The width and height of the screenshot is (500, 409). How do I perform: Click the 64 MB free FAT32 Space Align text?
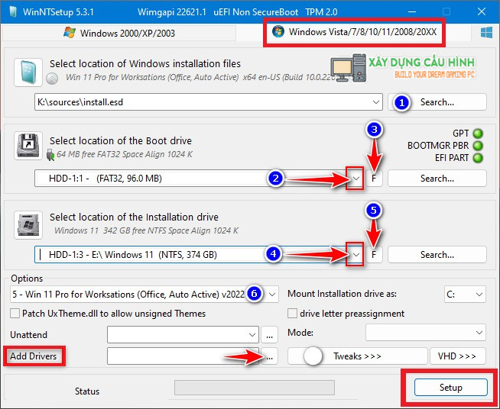[x=125, y=154]
